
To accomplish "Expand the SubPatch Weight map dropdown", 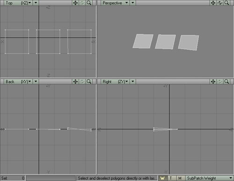I will coord(209,178).
